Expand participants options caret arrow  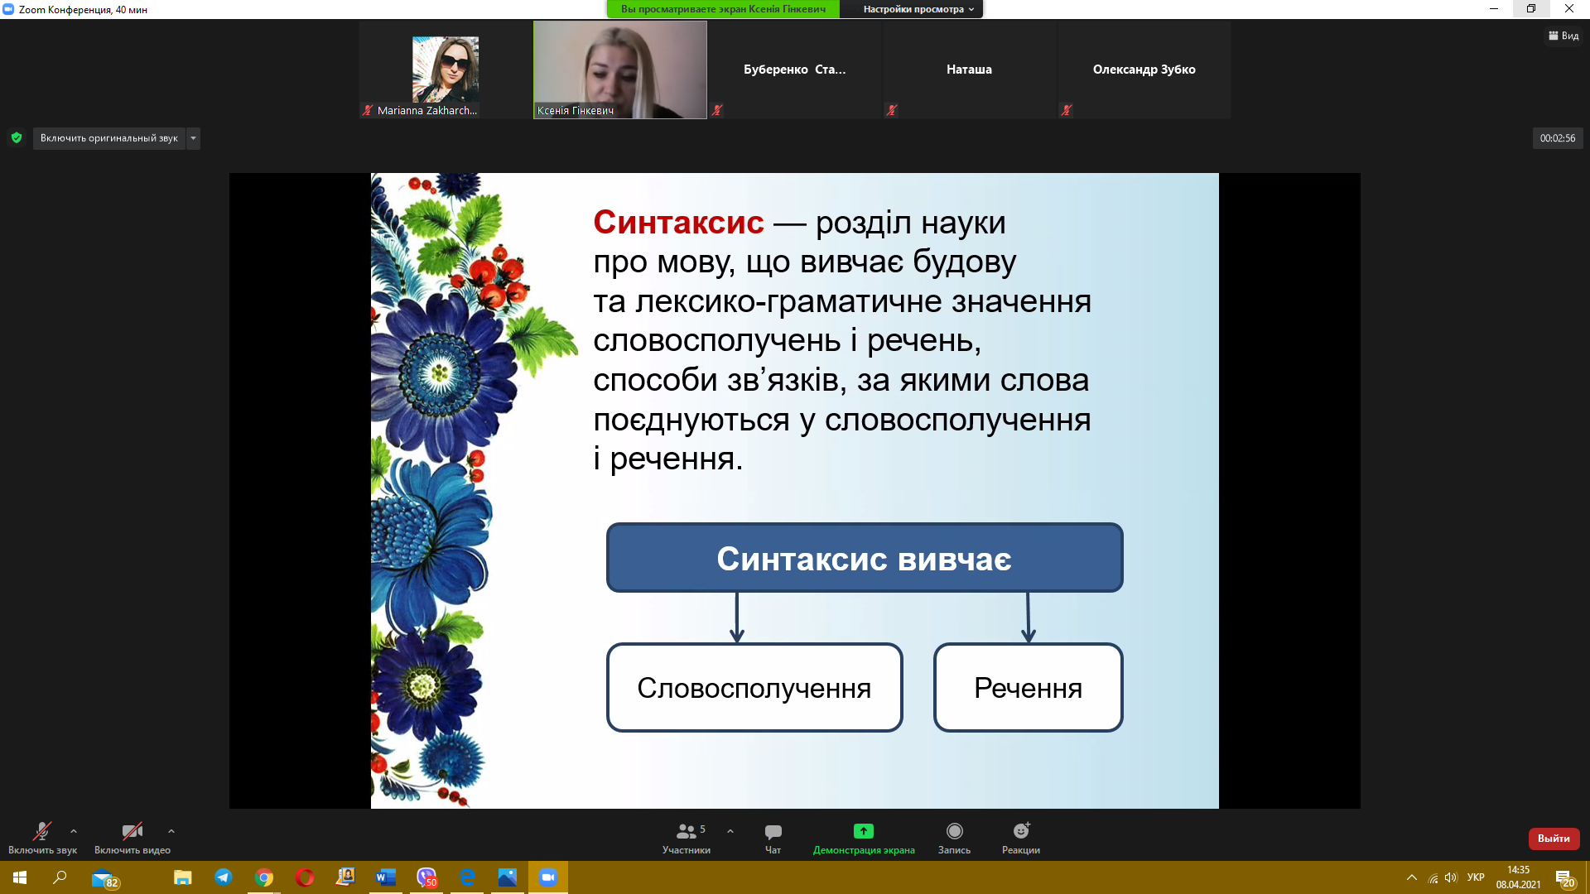[730, 831]
